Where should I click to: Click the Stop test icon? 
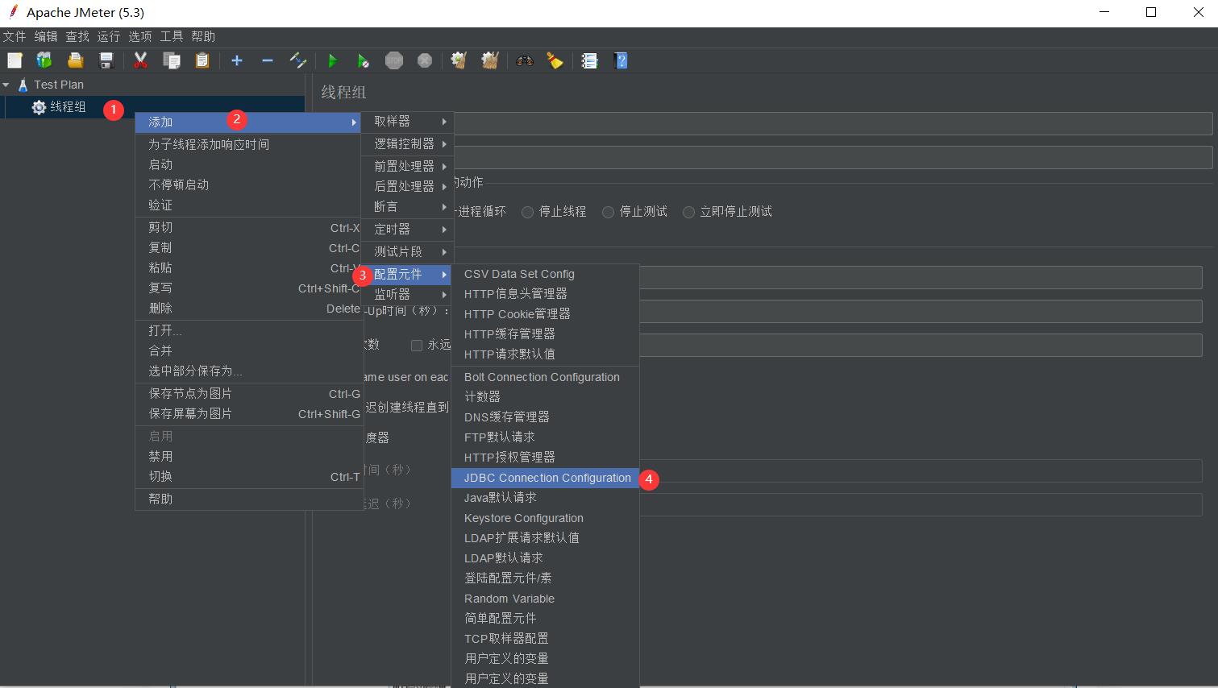pyautogui.click(x=394, y=60)
